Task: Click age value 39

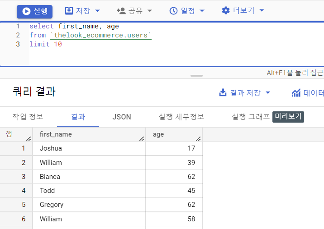Action: coord(191,163)
